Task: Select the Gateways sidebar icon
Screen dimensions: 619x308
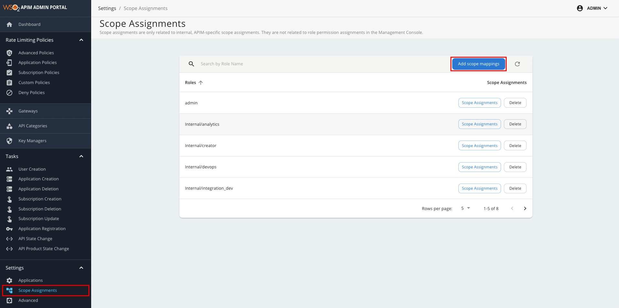Action: click(x=9, y=111)
